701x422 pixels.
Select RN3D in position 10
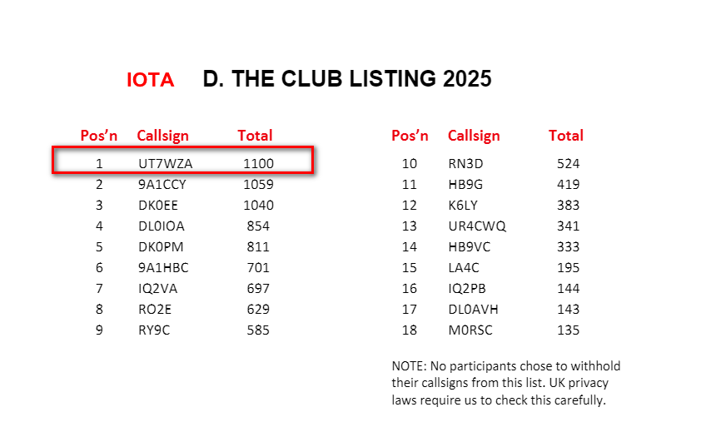(x=466, y=164)
